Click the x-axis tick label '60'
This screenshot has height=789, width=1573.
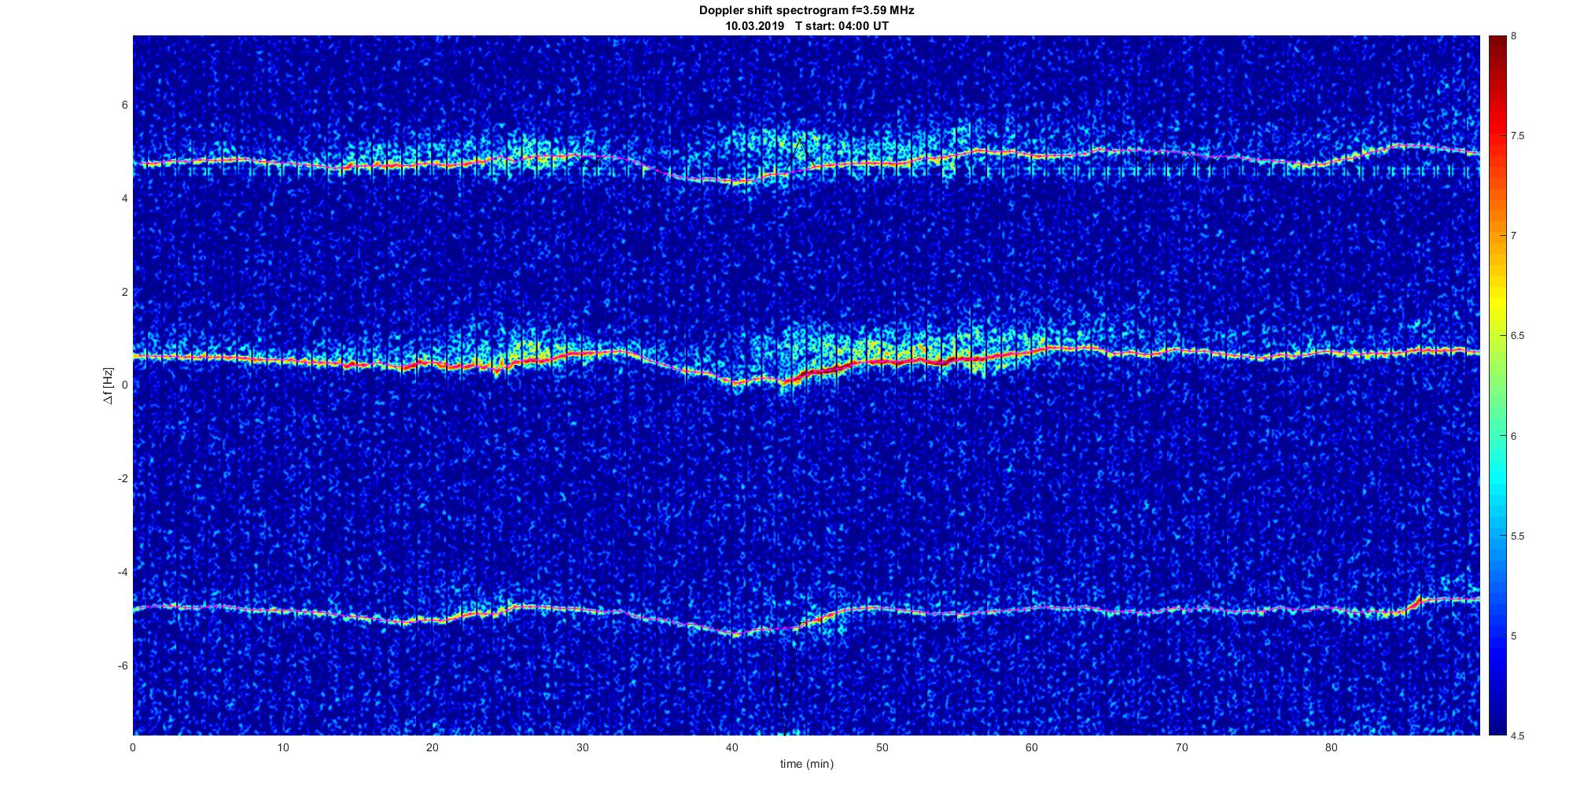click(1031, 747)
